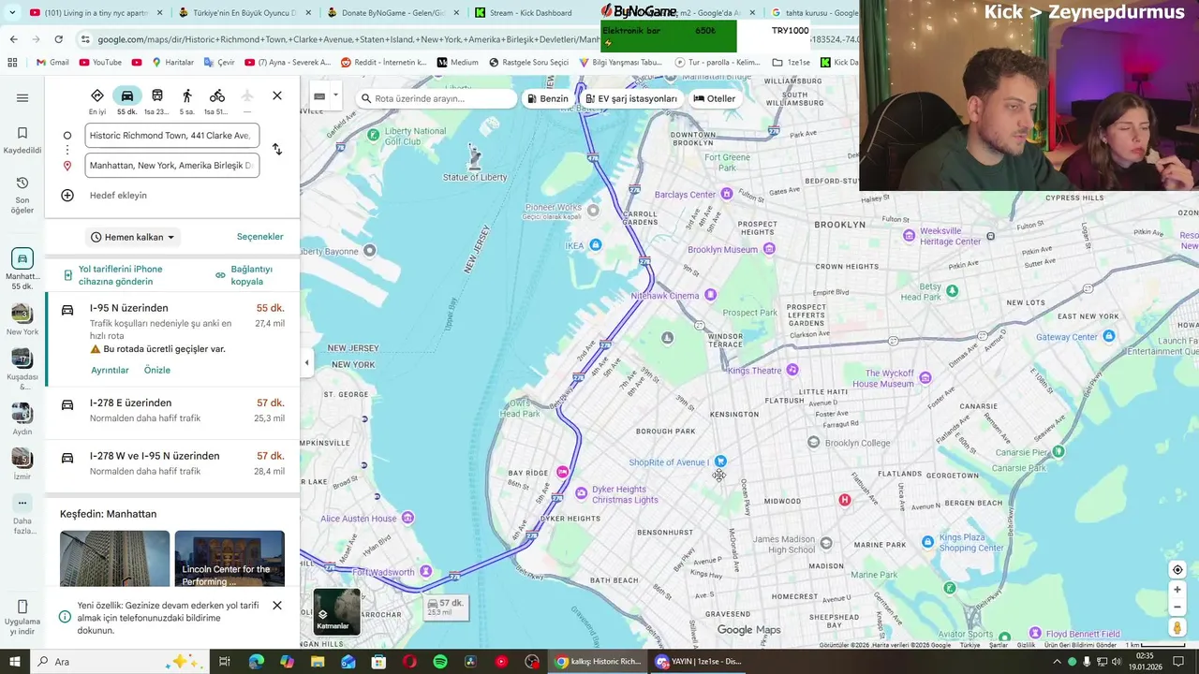
Task: Click IKEA map pin
Action: point(595,245)
